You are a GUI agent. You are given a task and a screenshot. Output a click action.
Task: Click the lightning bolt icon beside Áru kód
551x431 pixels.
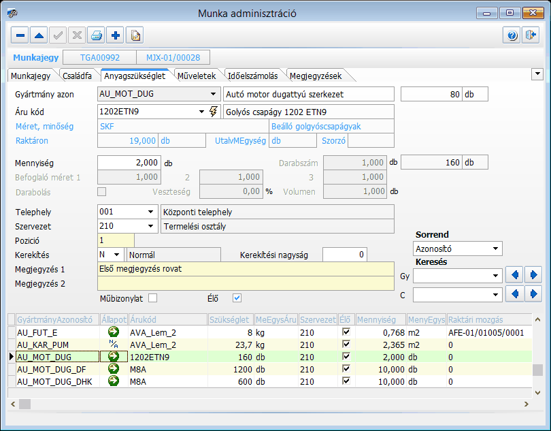click(x=214, y=112)
